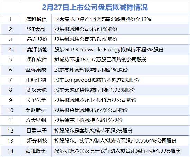The height and width of the screenshot is (157, 190).
Task: Select row number 9 cell
Action: pos(11,100)
